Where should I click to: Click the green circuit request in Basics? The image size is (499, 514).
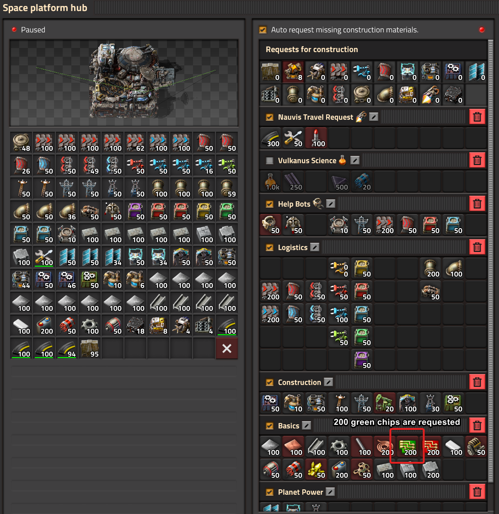(x=408, y=446)
